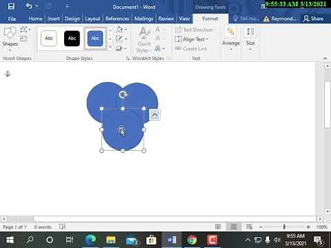Open the File menu
Image resolution: width=331 pixels, height=248 pixels.
coord(12,19)
